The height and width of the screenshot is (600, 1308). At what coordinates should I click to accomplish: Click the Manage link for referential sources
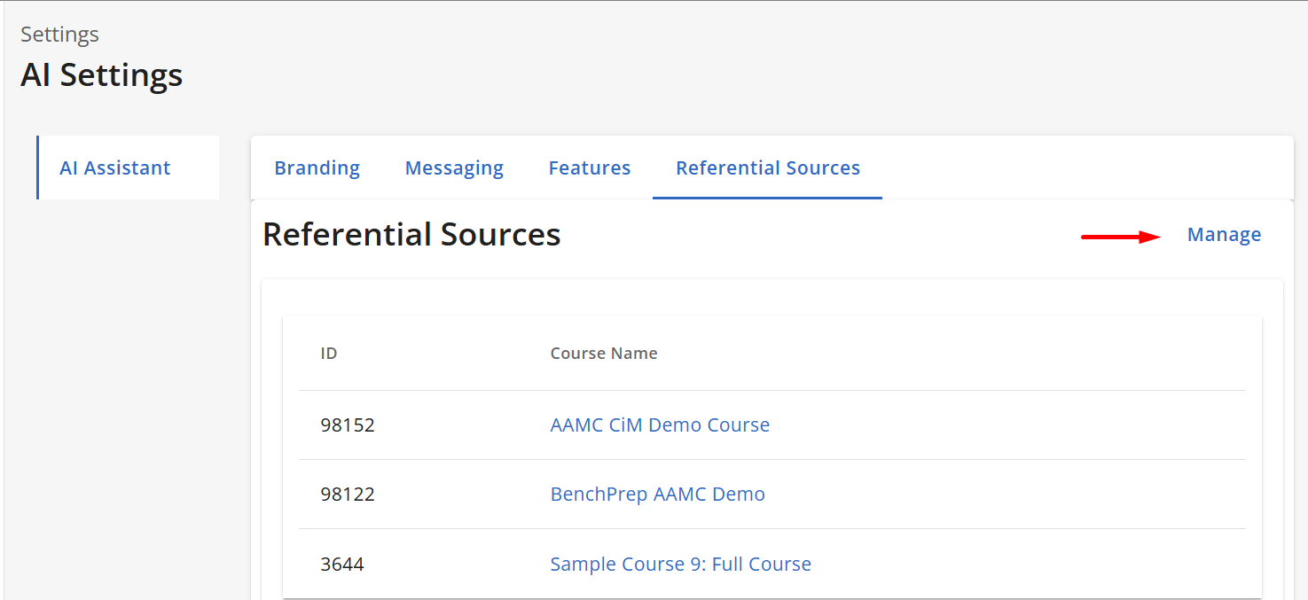coord(1224,235)
